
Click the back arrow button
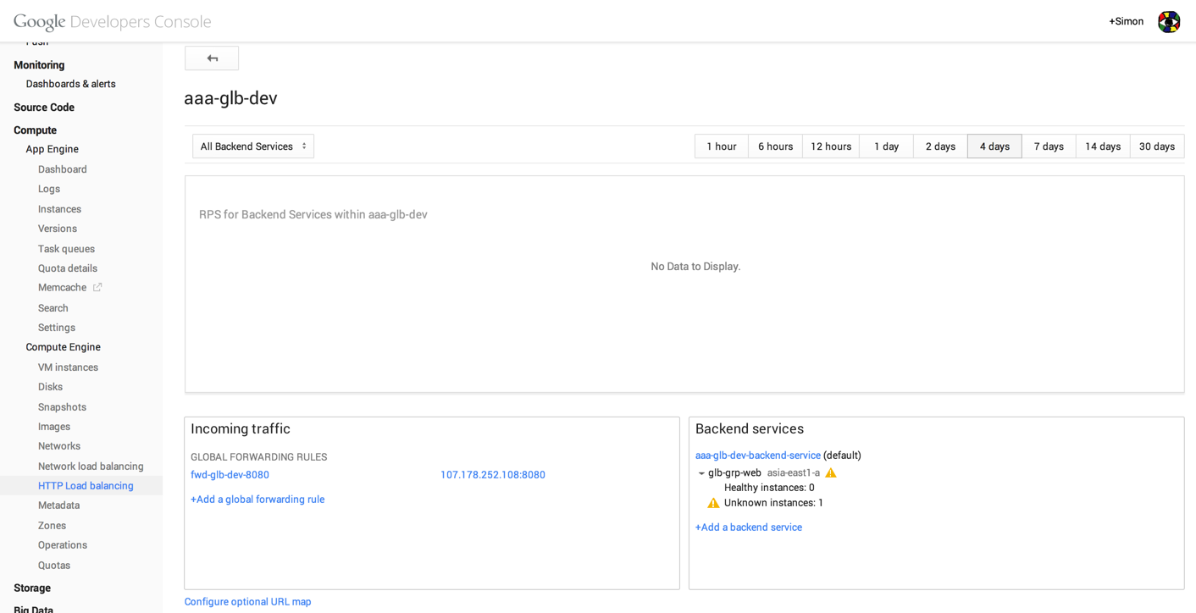(x=212, y=58)
